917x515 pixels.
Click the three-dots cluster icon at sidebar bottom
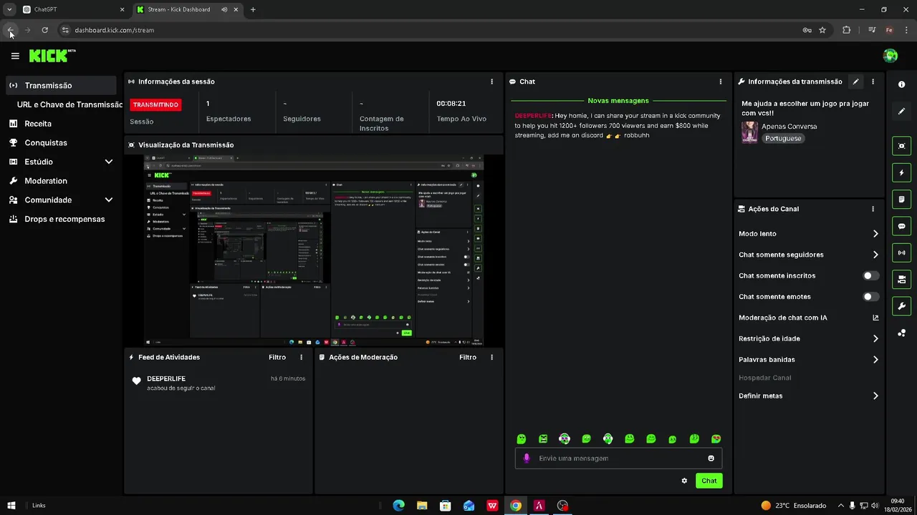[x=901, y=333]
